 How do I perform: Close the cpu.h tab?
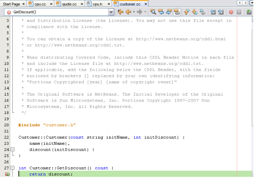click(109, 4)
